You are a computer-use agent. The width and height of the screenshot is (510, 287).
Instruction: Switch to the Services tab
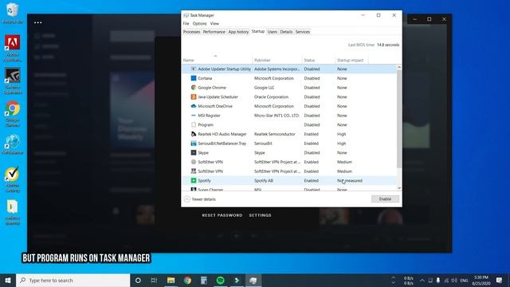tap(303, 32)
